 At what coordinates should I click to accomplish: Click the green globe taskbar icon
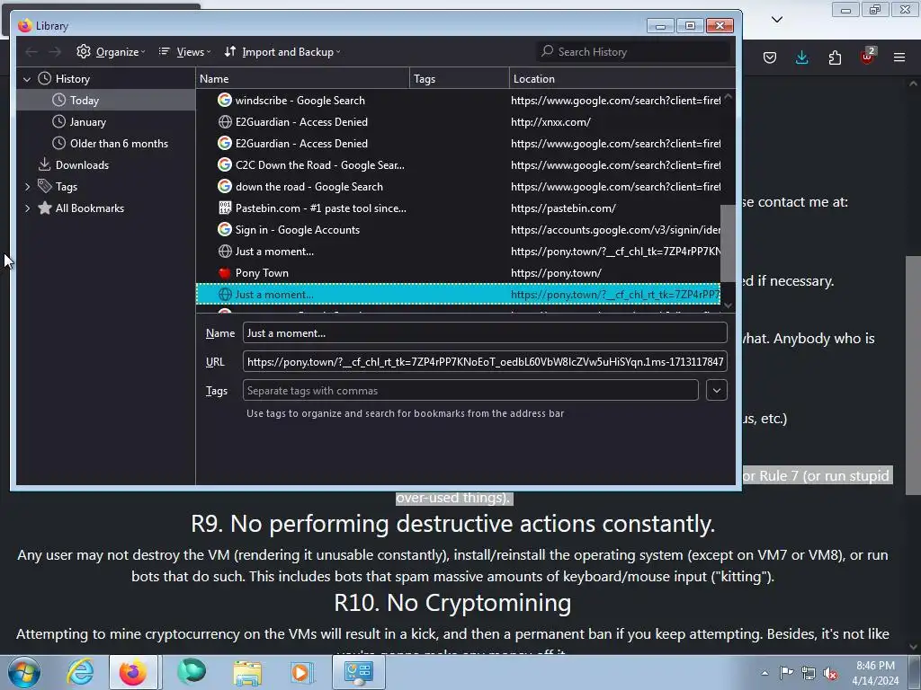pos(192,672)
